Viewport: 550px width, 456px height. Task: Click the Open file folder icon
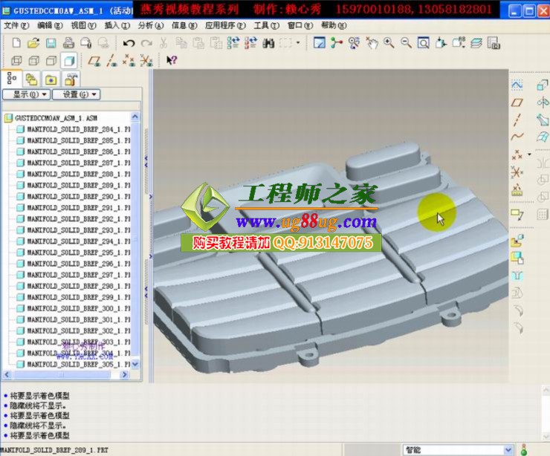[x=33, y=43]
